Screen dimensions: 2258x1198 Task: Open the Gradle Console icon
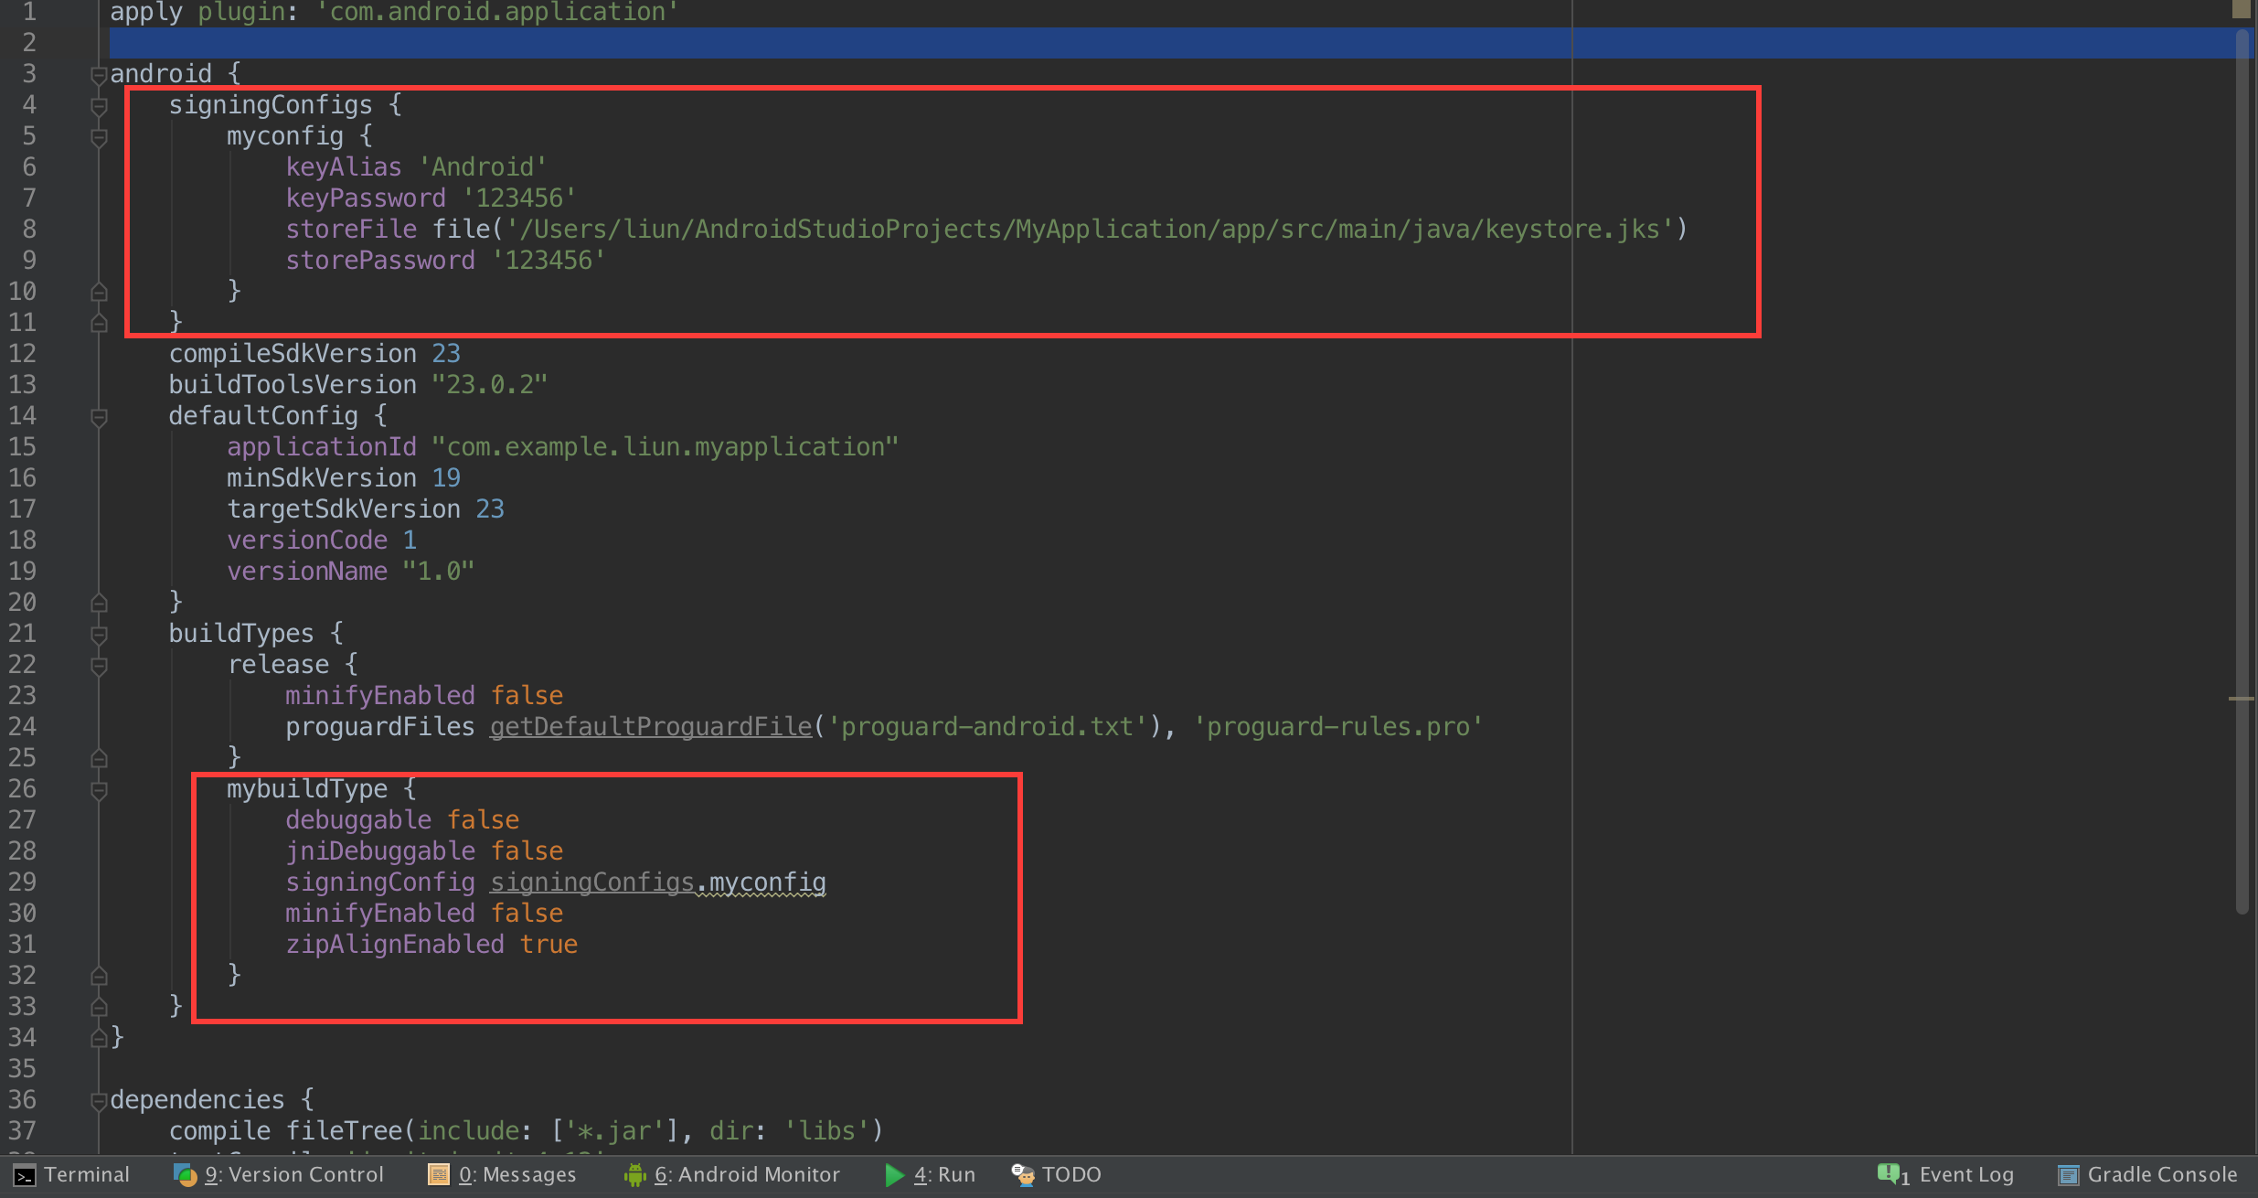click(x=2068, y=1175)
